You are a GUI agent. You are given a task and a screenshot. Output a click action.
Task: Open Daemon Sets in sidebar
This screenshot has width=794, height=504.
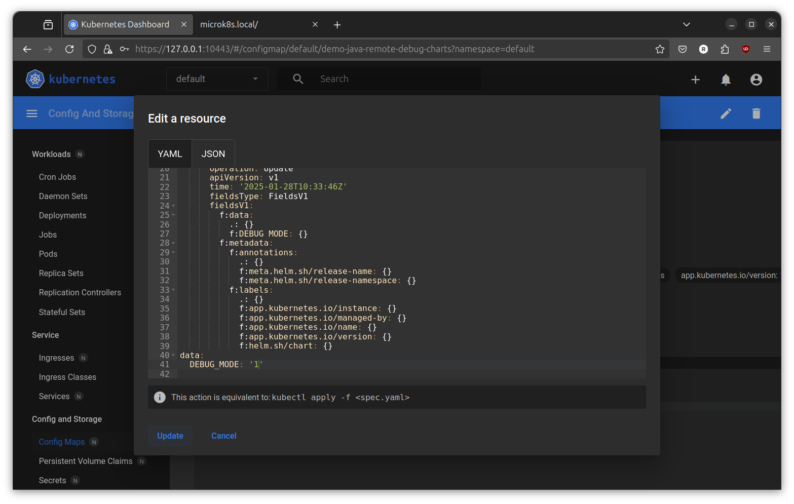click(x=63, y=196)
